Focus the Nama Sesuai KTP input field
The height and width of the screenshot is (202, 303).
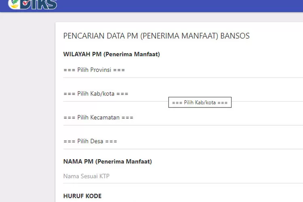[183, 176]
